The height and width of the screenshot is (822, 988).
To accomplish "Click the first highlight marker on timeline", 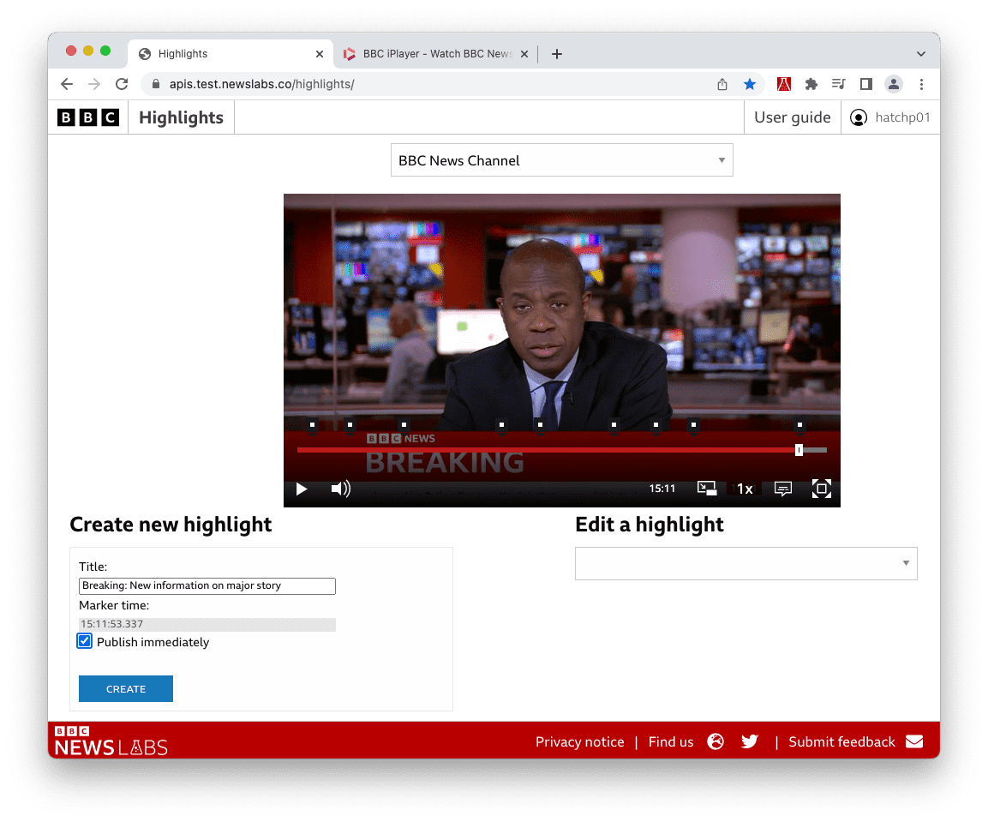I will (x=312, y=425).
